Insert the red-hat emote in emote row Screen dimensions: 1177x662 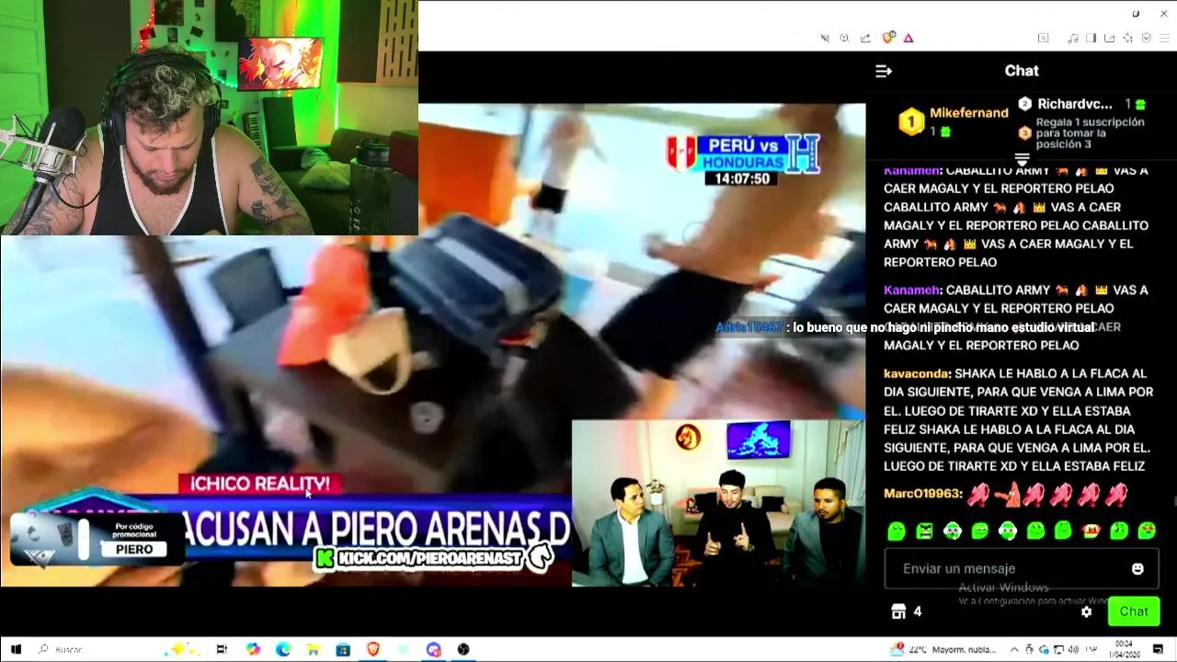1091,531
